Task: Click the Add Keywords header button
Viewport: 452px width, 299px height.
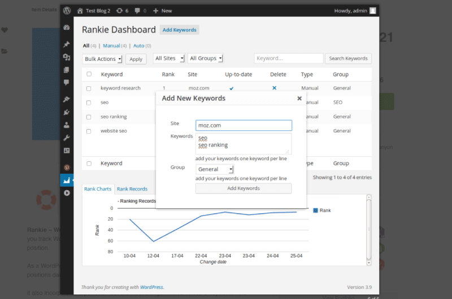Action: [179, 30]
